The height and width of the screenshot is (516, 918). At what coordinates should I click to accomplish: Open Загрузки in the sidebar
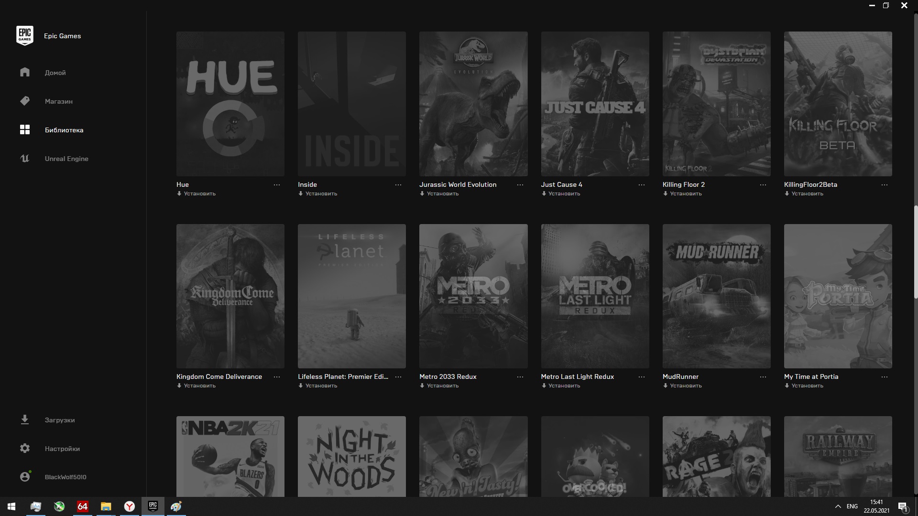pos(60,420)
